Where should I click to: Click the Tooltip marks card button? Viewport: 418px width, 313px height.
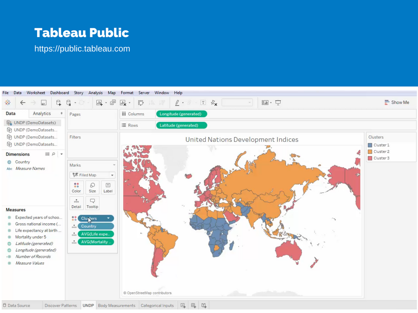click(x=92, y=203)
